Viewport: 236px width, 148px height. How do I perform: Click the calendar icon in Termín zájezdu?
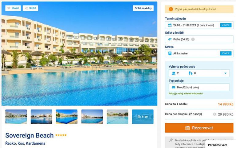coord(170,25)
